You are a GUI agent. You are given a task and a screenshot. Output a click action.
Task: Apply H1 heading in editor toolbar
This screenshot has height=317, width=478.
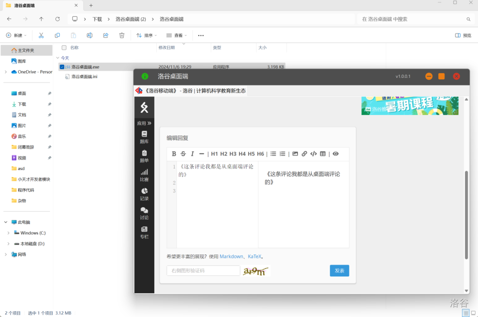pos(214,154)
